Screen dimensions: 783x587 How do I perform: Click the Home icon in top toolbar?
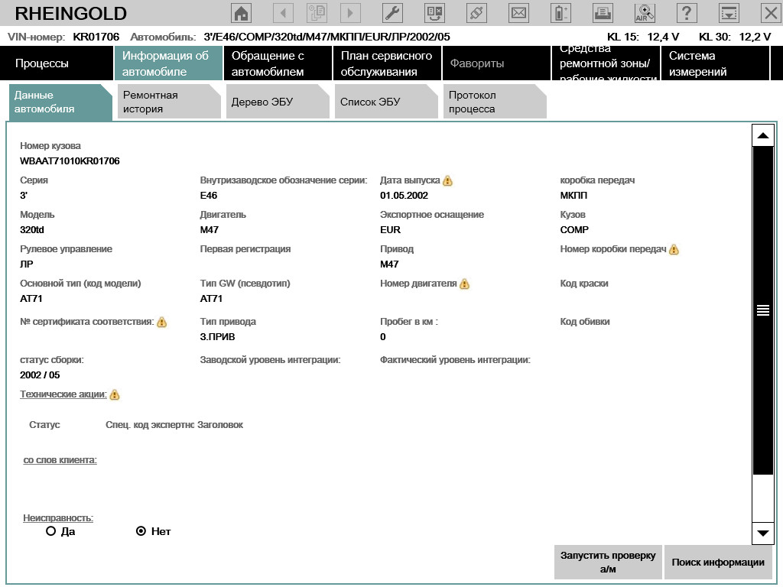coord(241,13)
